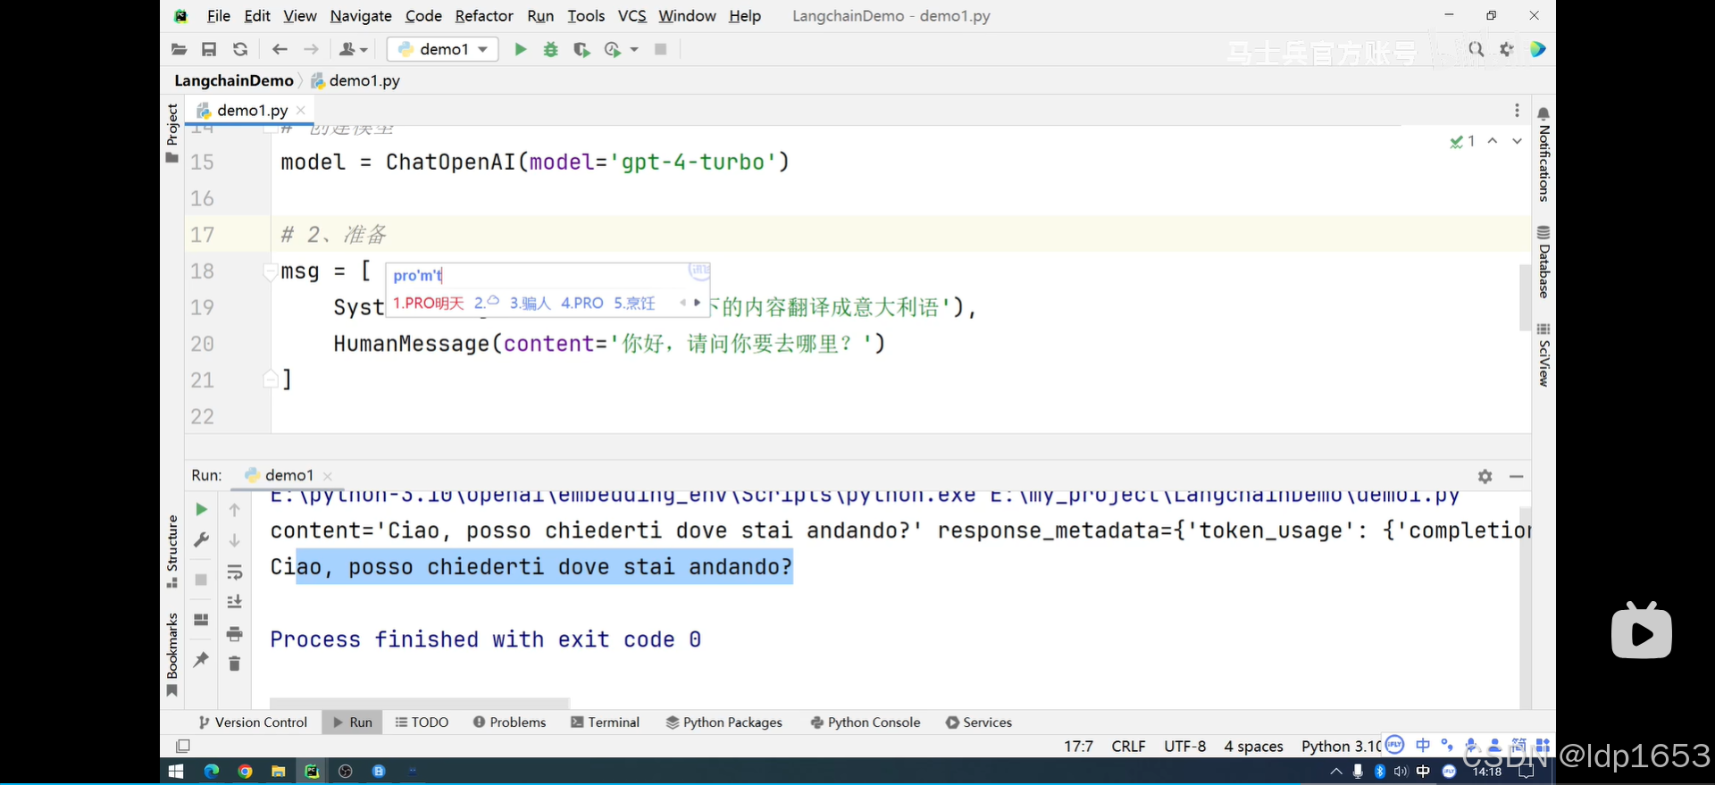The width and height of the screenshot is (1715, 785).
Task: Click the wrench Modify Run Configuration icon
Action: [202, 539]
